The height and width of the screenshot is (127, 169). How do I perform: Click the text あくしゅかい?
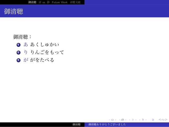pyautogui.click(x=45, y=45)
